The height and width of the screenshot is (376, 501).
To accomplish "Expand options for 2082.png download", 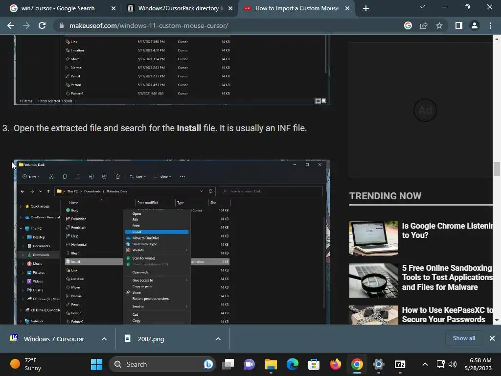I will 218,339.
